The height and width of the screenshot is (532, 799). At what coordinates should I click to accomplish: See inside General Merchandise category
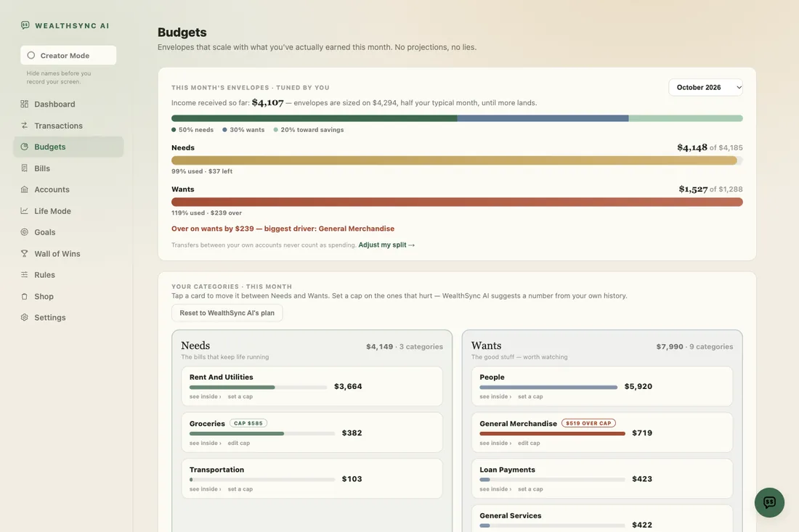point(495,443)
